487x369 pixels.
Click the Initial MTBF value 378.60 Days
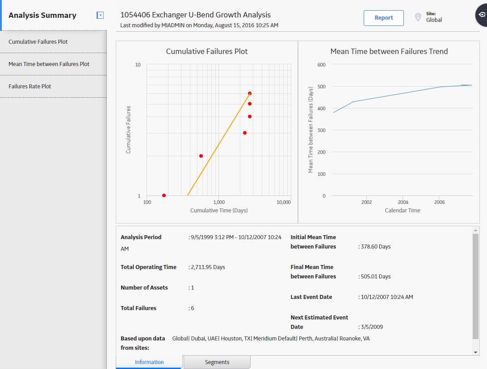375,247
